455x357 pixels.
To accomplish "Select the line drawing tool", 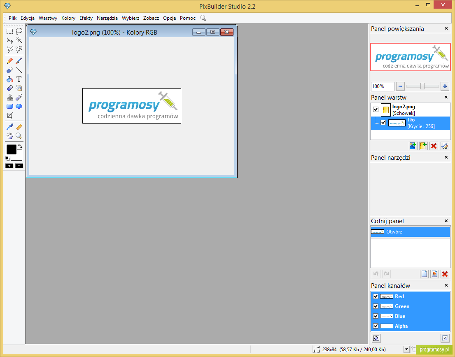I will 19,70.
